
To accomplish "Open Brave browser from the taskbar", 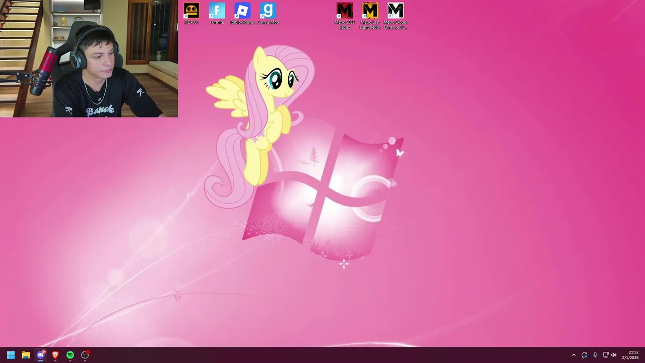I will pyautogui.click(x=55, y=355).
